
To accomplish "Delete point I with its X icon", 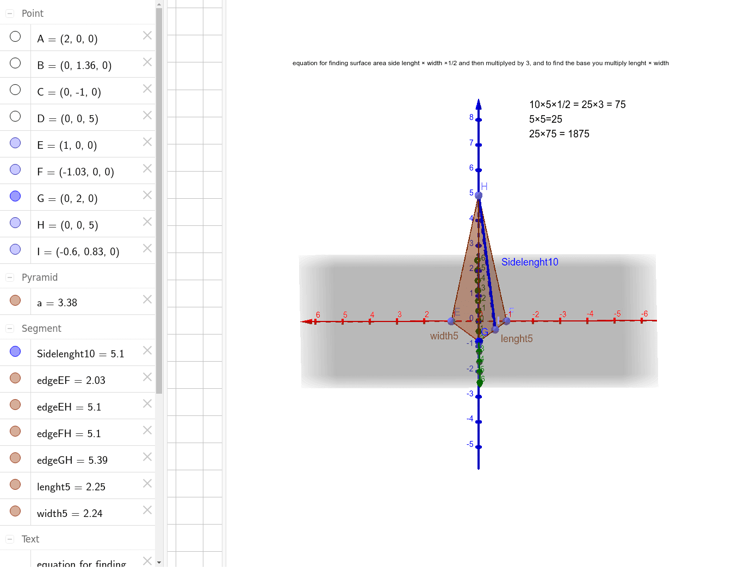I will click(x=147, y=248).
